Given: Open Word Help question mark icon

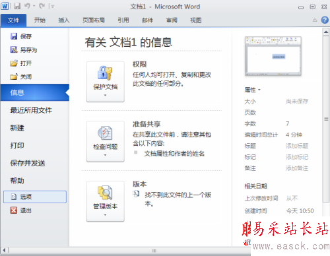Looking at the screenshot, I should click(325, 20).
